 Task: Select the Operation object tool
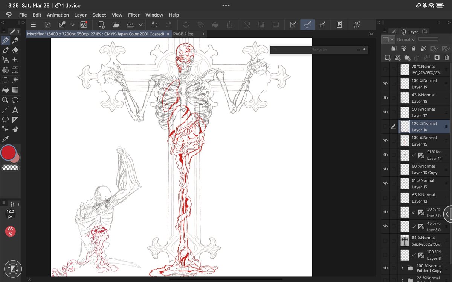[x=5, y=100]
